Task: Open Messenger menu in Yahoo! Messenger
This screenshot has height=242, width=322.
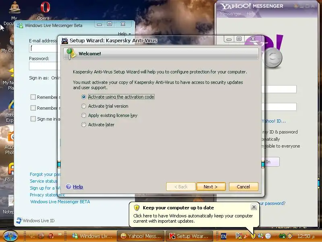Action: [230, 14]
